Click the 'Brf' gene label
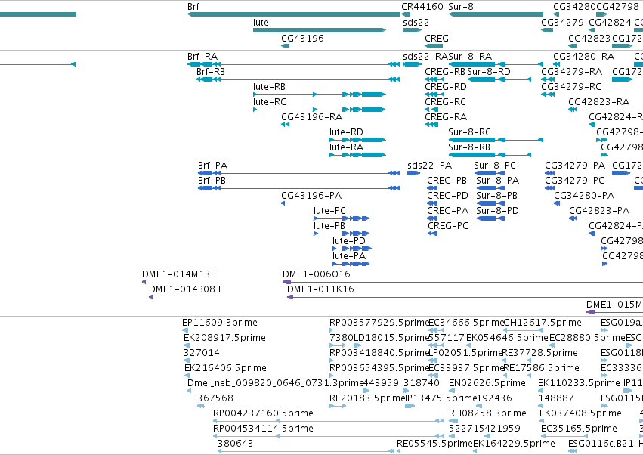643x455 pixels. pos(193,7)
